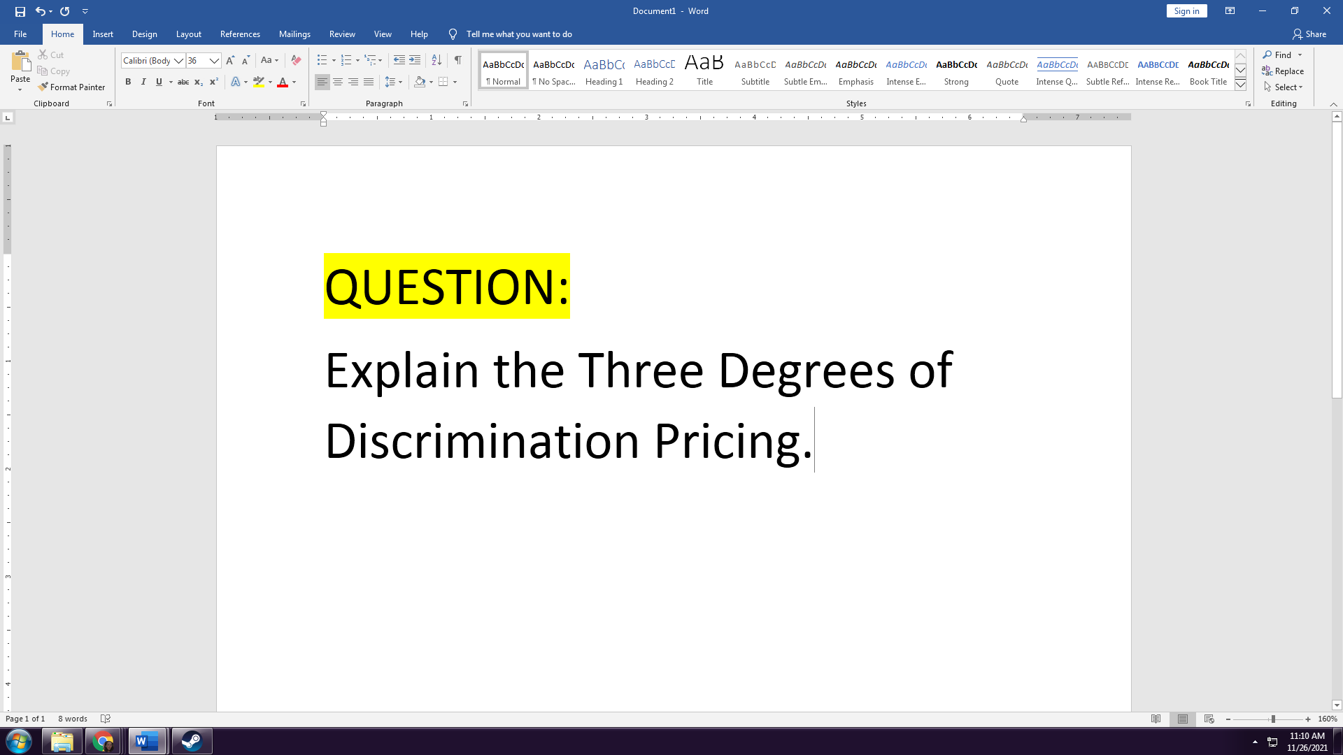The width and height of the screenshot is (1343, 755).
Task: Switch to Read Mode view
Action: (x=1156, y=719)
